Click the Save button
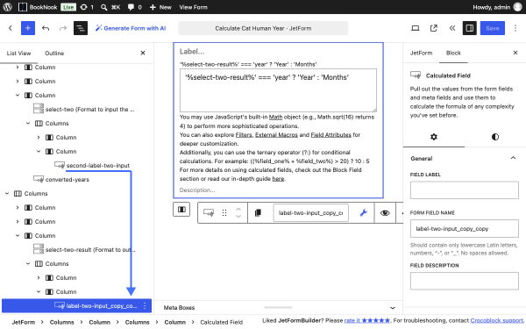This screenshot has width=526, height=329. (493, 28)
